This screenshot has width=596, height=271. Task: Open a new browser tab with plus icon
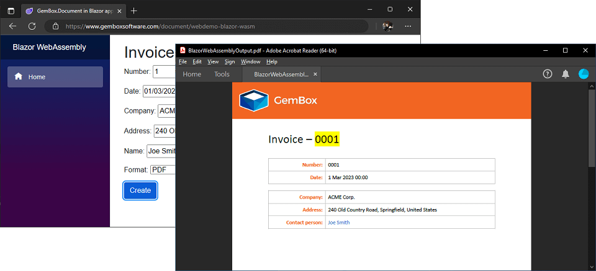coord(134,11)
